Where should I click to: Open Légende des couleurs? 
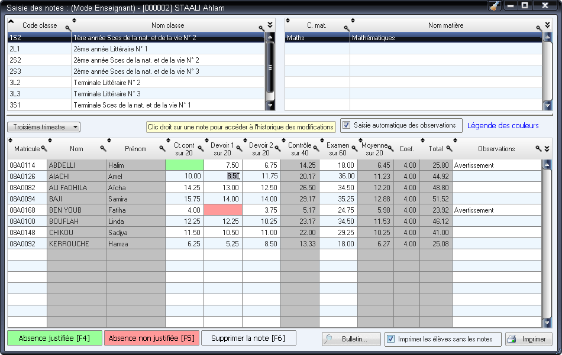point(503,125)
